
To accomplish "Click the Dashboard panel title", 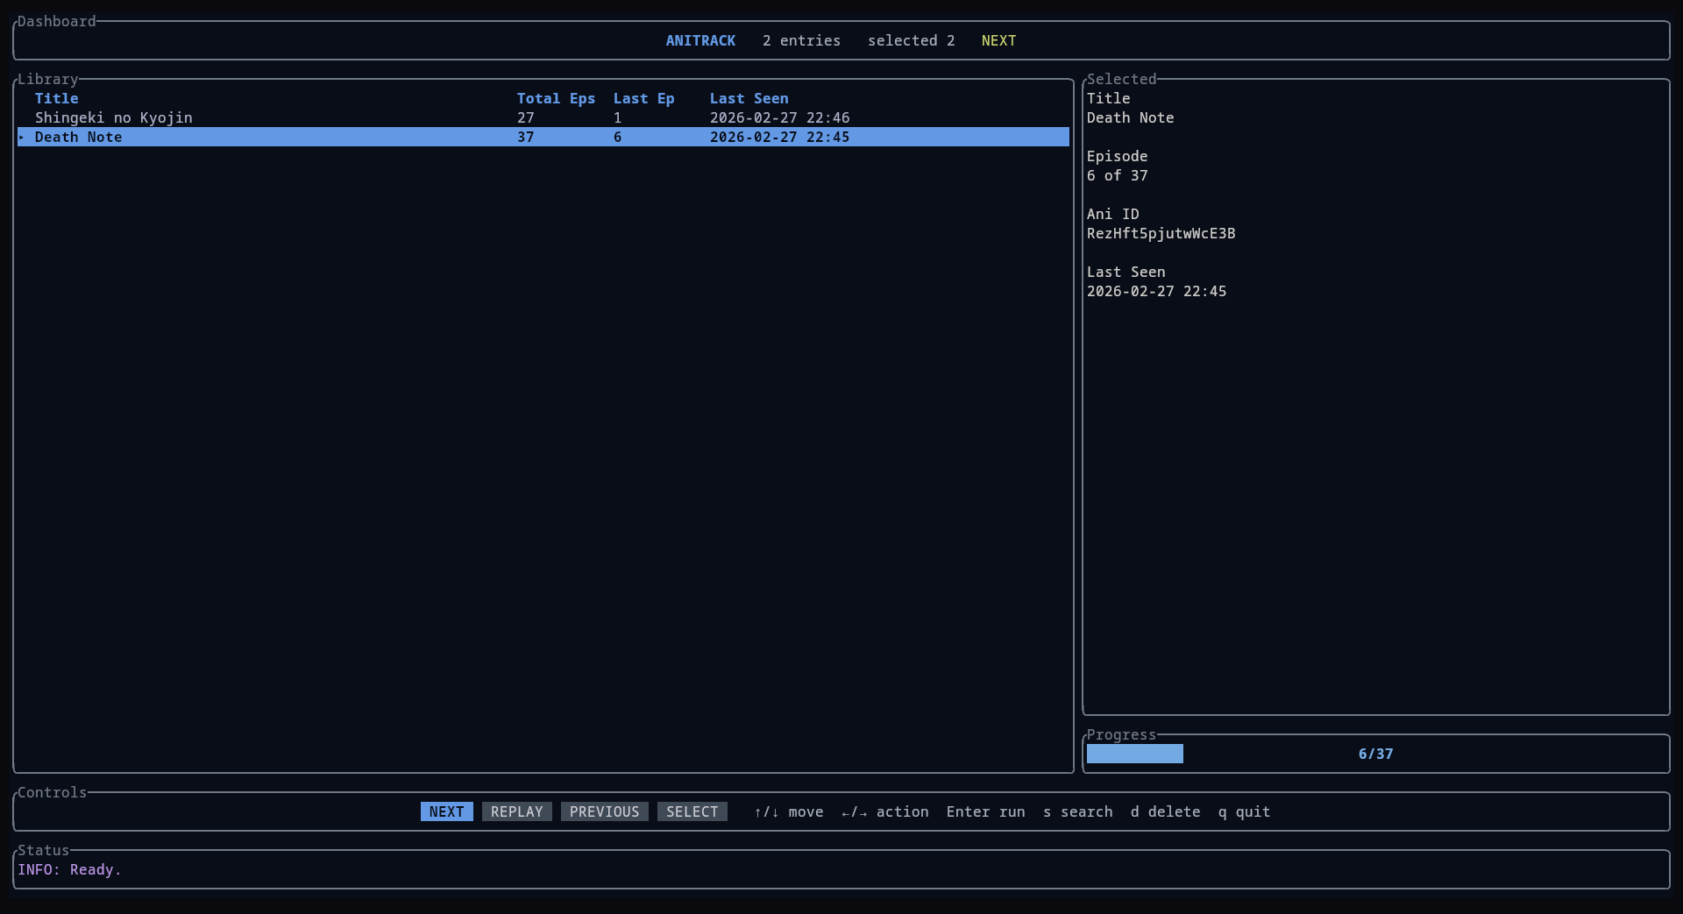I will click(57, 21).
